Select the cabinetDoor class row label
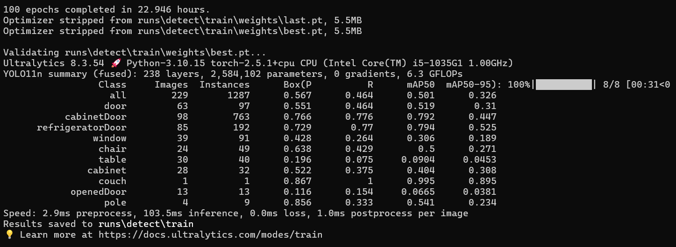The image size is (676, 247). point(95,117)
